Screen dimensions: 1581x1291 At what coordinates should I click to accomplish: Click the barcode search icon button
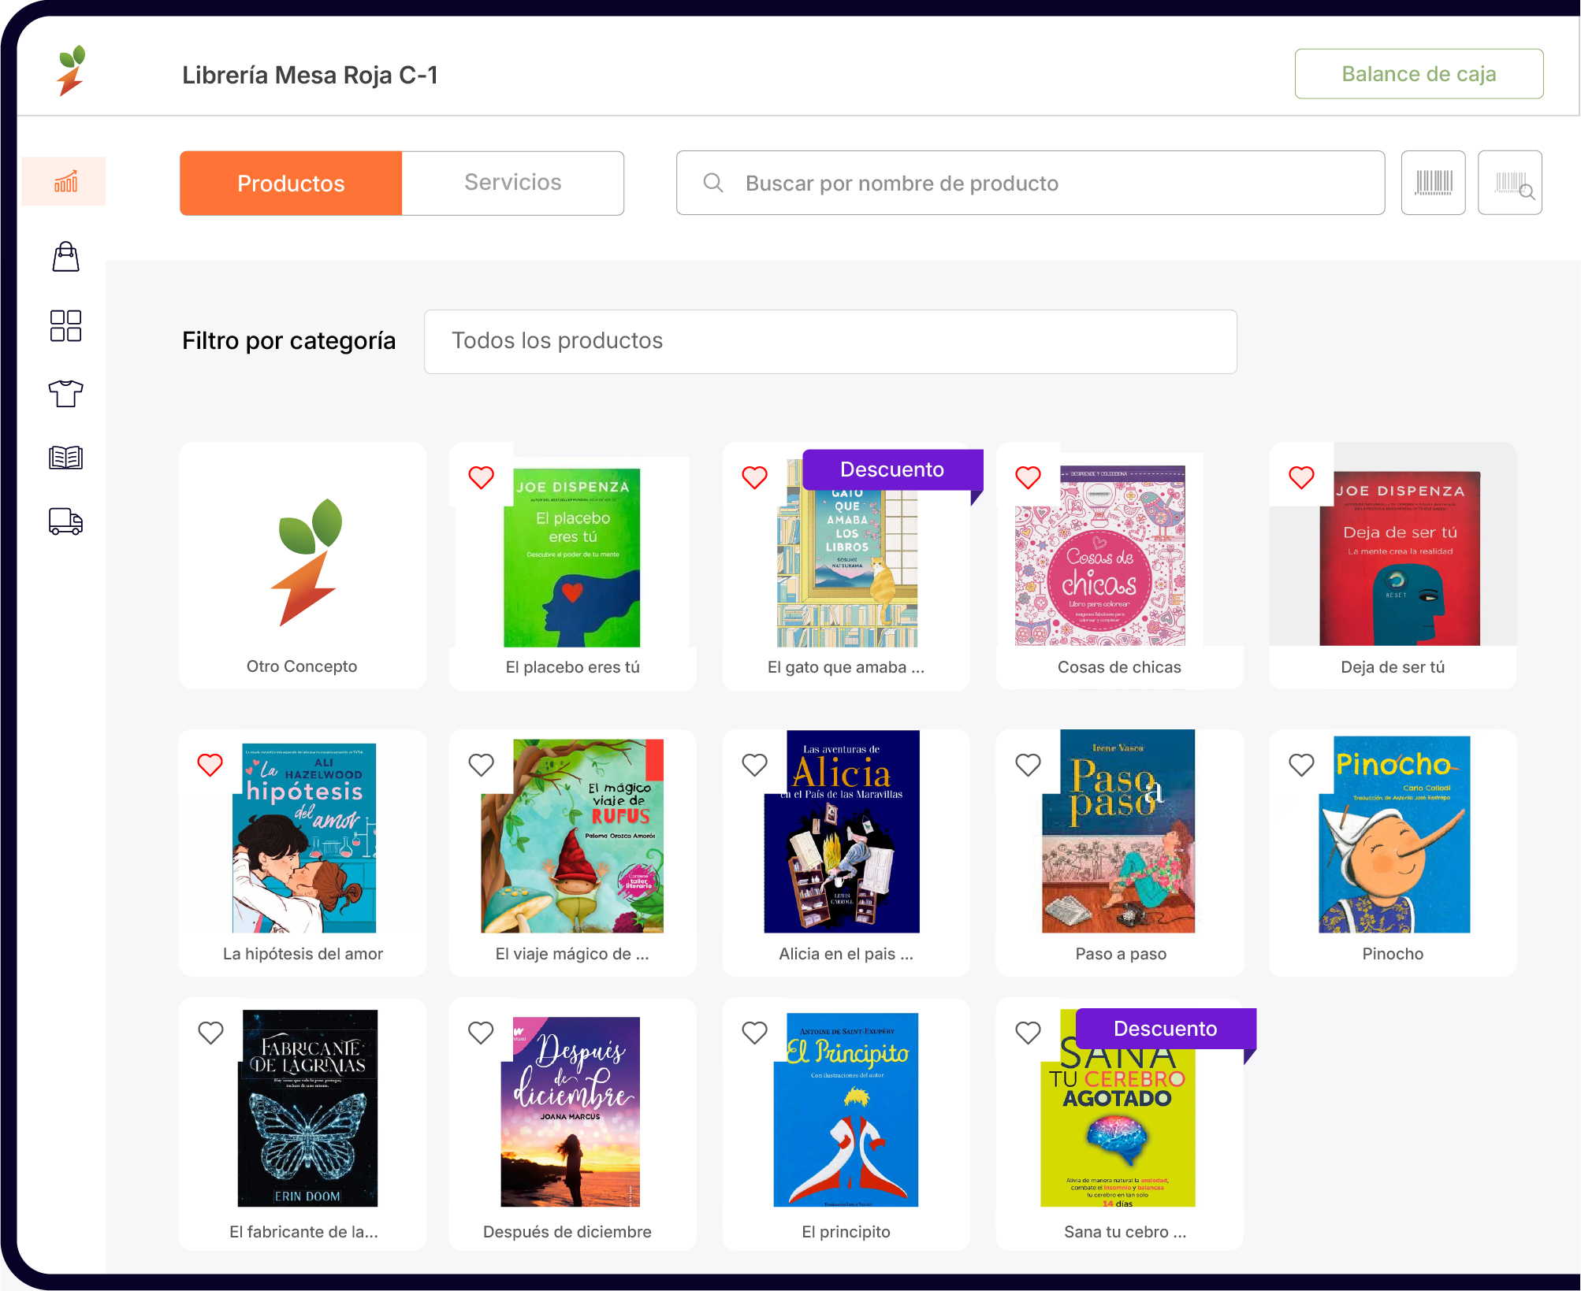tap(1509, 183)
